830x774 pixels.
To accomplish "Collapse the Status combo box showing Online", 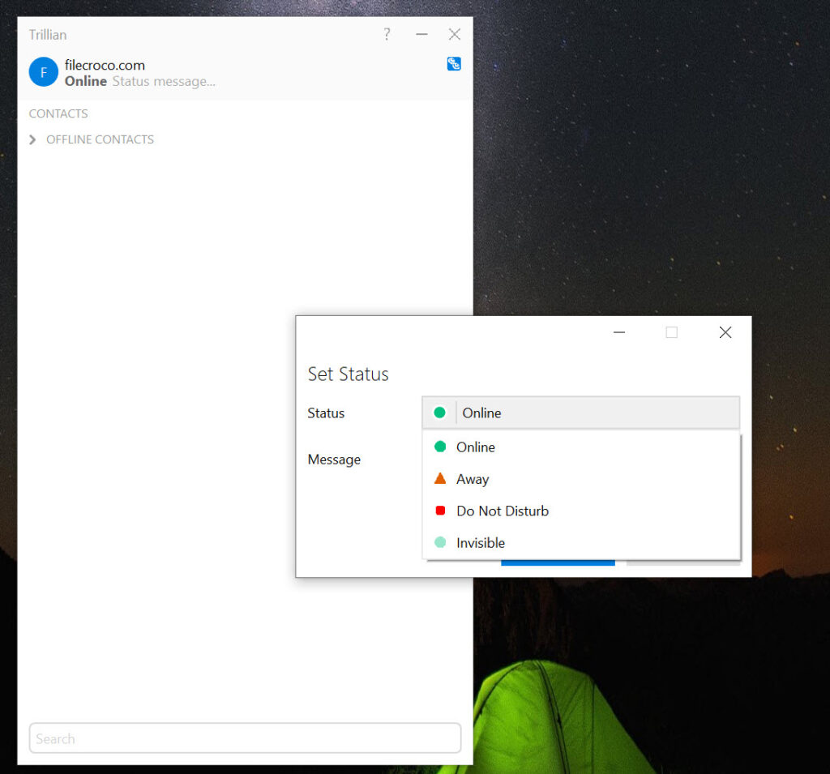I will click(580, 413).
